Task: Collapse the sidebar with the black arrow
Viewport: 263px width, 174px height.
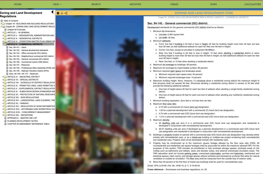Action: coord(52,12)
